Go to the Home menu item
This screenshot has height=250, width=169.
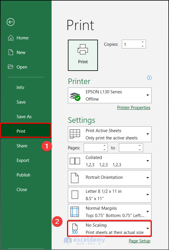[x=22, y=38]
